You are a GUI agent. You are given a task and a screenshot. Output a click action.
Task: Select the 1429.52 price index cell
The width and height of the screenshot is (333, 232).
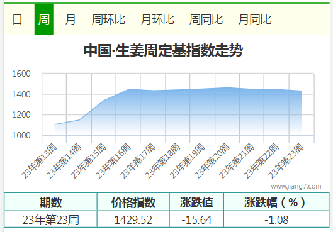pyautogui.click(x=133, y=219)
